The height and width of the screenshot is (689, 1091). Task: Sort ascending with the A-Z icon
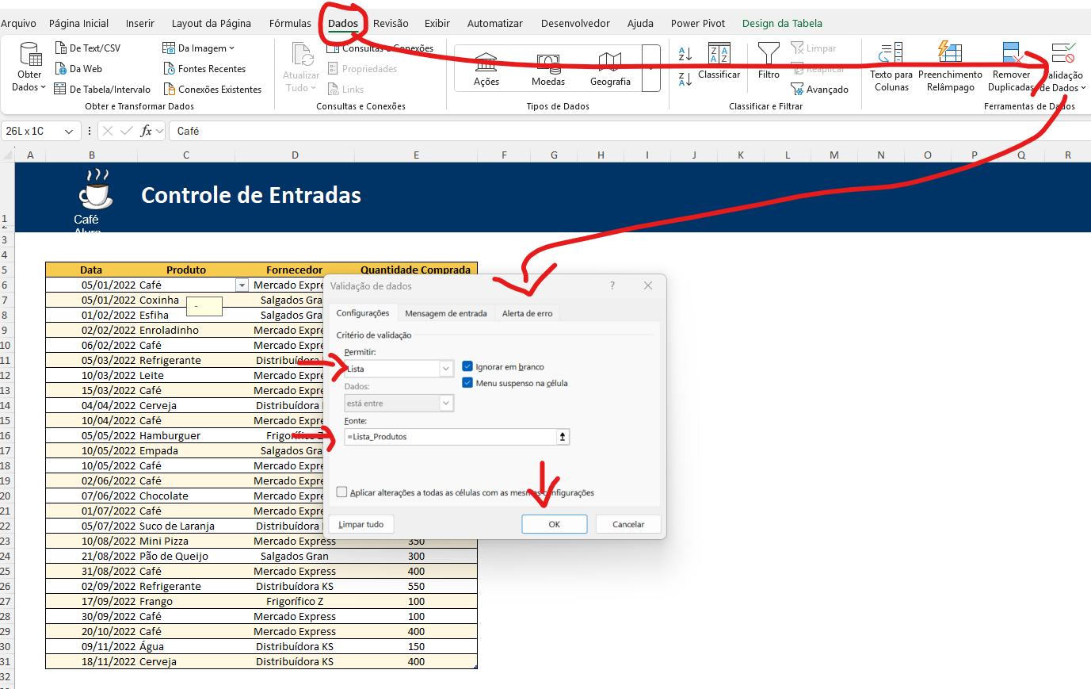tap(685, 54)
